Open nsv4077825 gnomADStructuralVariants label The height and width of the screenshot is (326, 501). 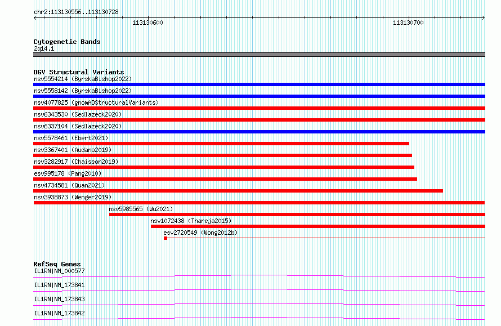[x=96, y=102]
